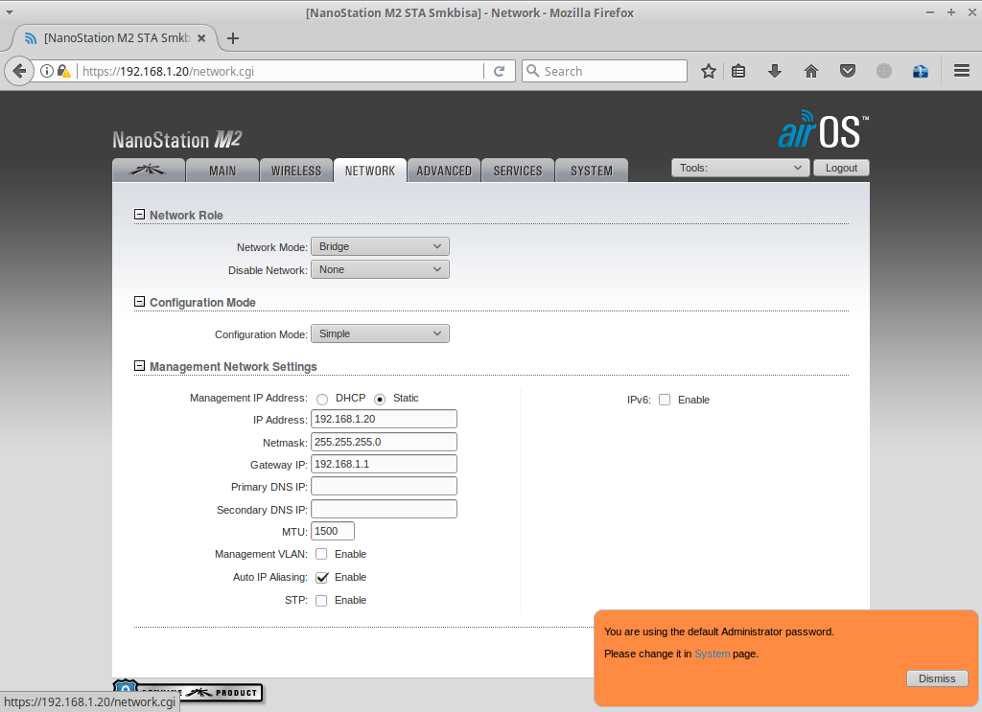Open the Disable Network dropdown
982x712 pixels.
click(380, 269)
